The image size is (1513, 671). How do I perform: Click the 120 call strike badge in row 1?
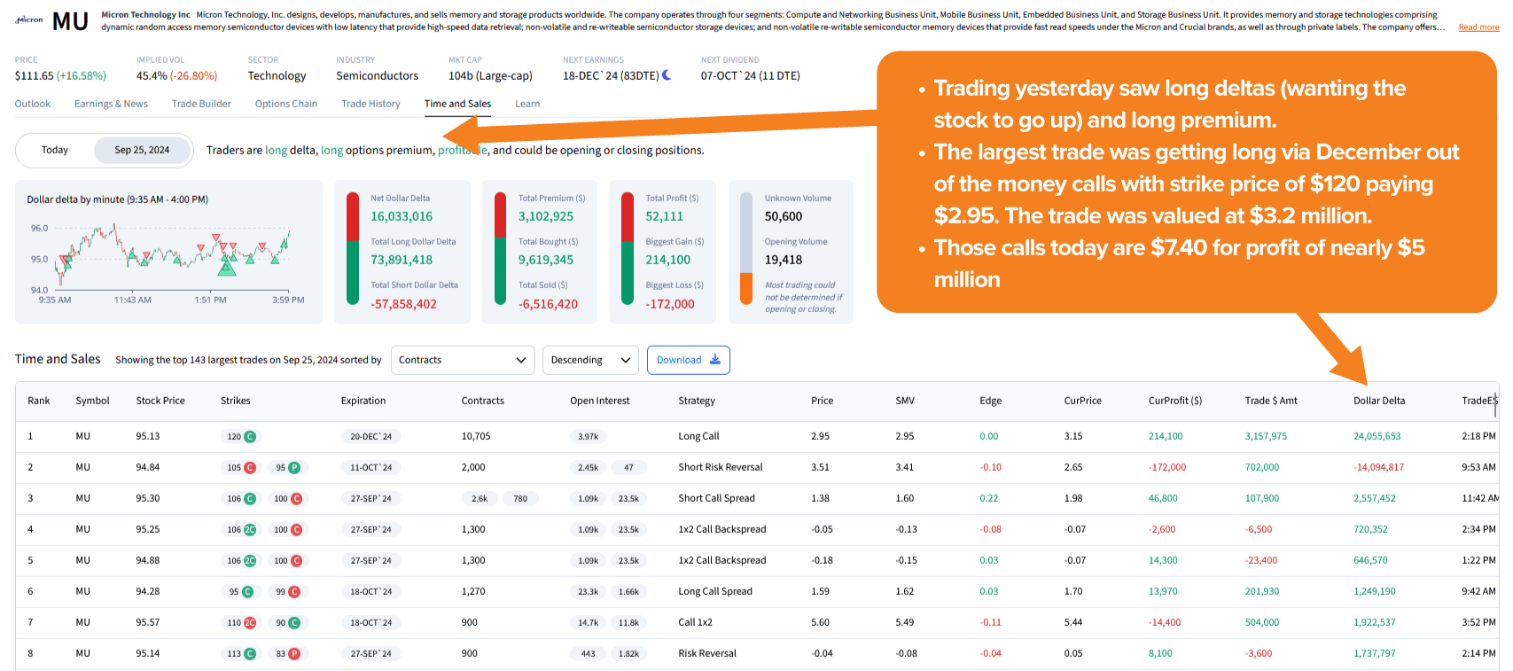pos(240,436)
